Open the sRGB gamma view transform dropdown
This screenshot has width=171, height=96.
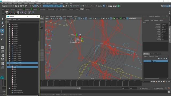(133, 18)
